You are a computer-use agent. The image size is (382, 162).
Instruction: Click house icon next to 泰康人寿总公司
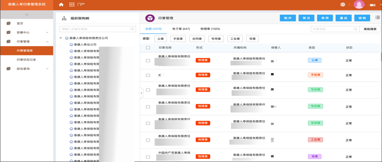point(71,44)
